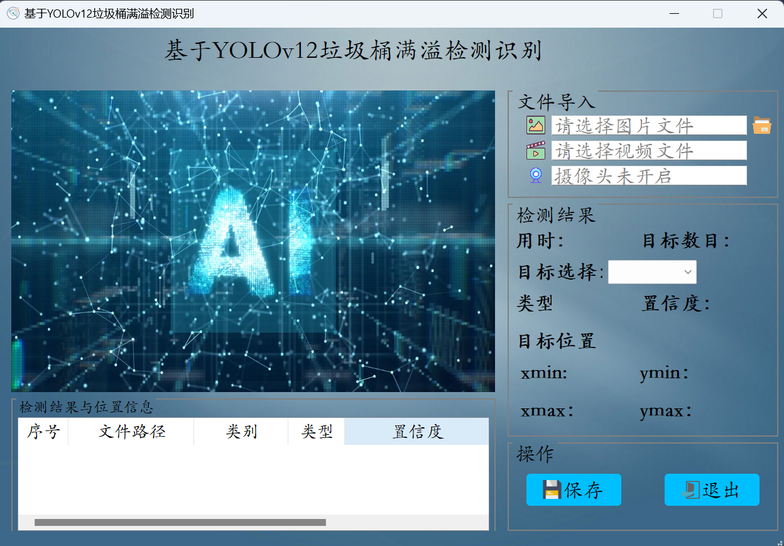
Task: Click the xmin label
Action: click(x=544, y=373)
